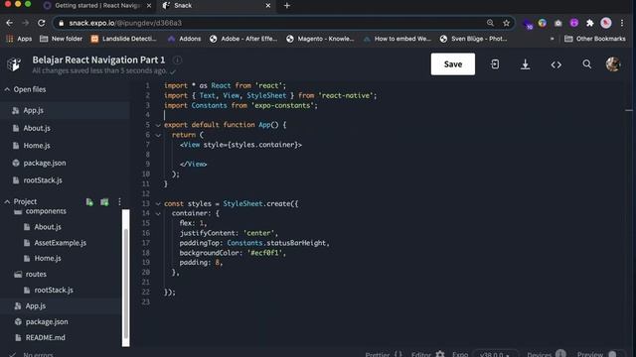Switch to the Getting started React Navigation tab
Image resolution: width=636 pixels, height=357 pixels.
click(97, 6)
